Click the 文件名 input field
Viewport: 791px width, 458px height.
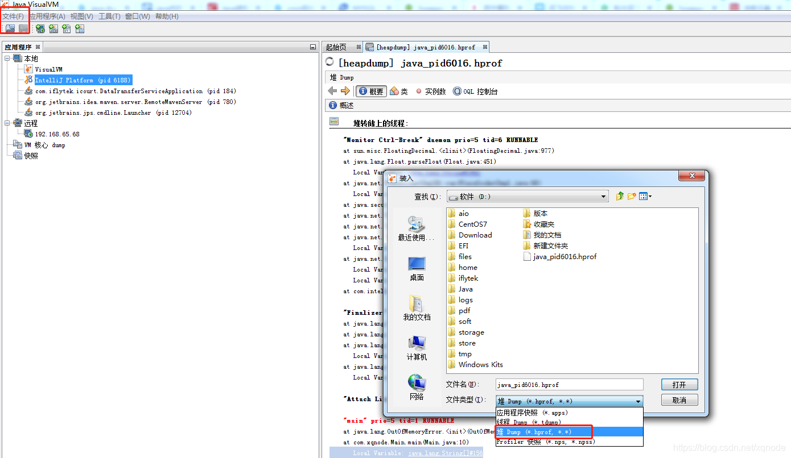click(x=570, y=385)
